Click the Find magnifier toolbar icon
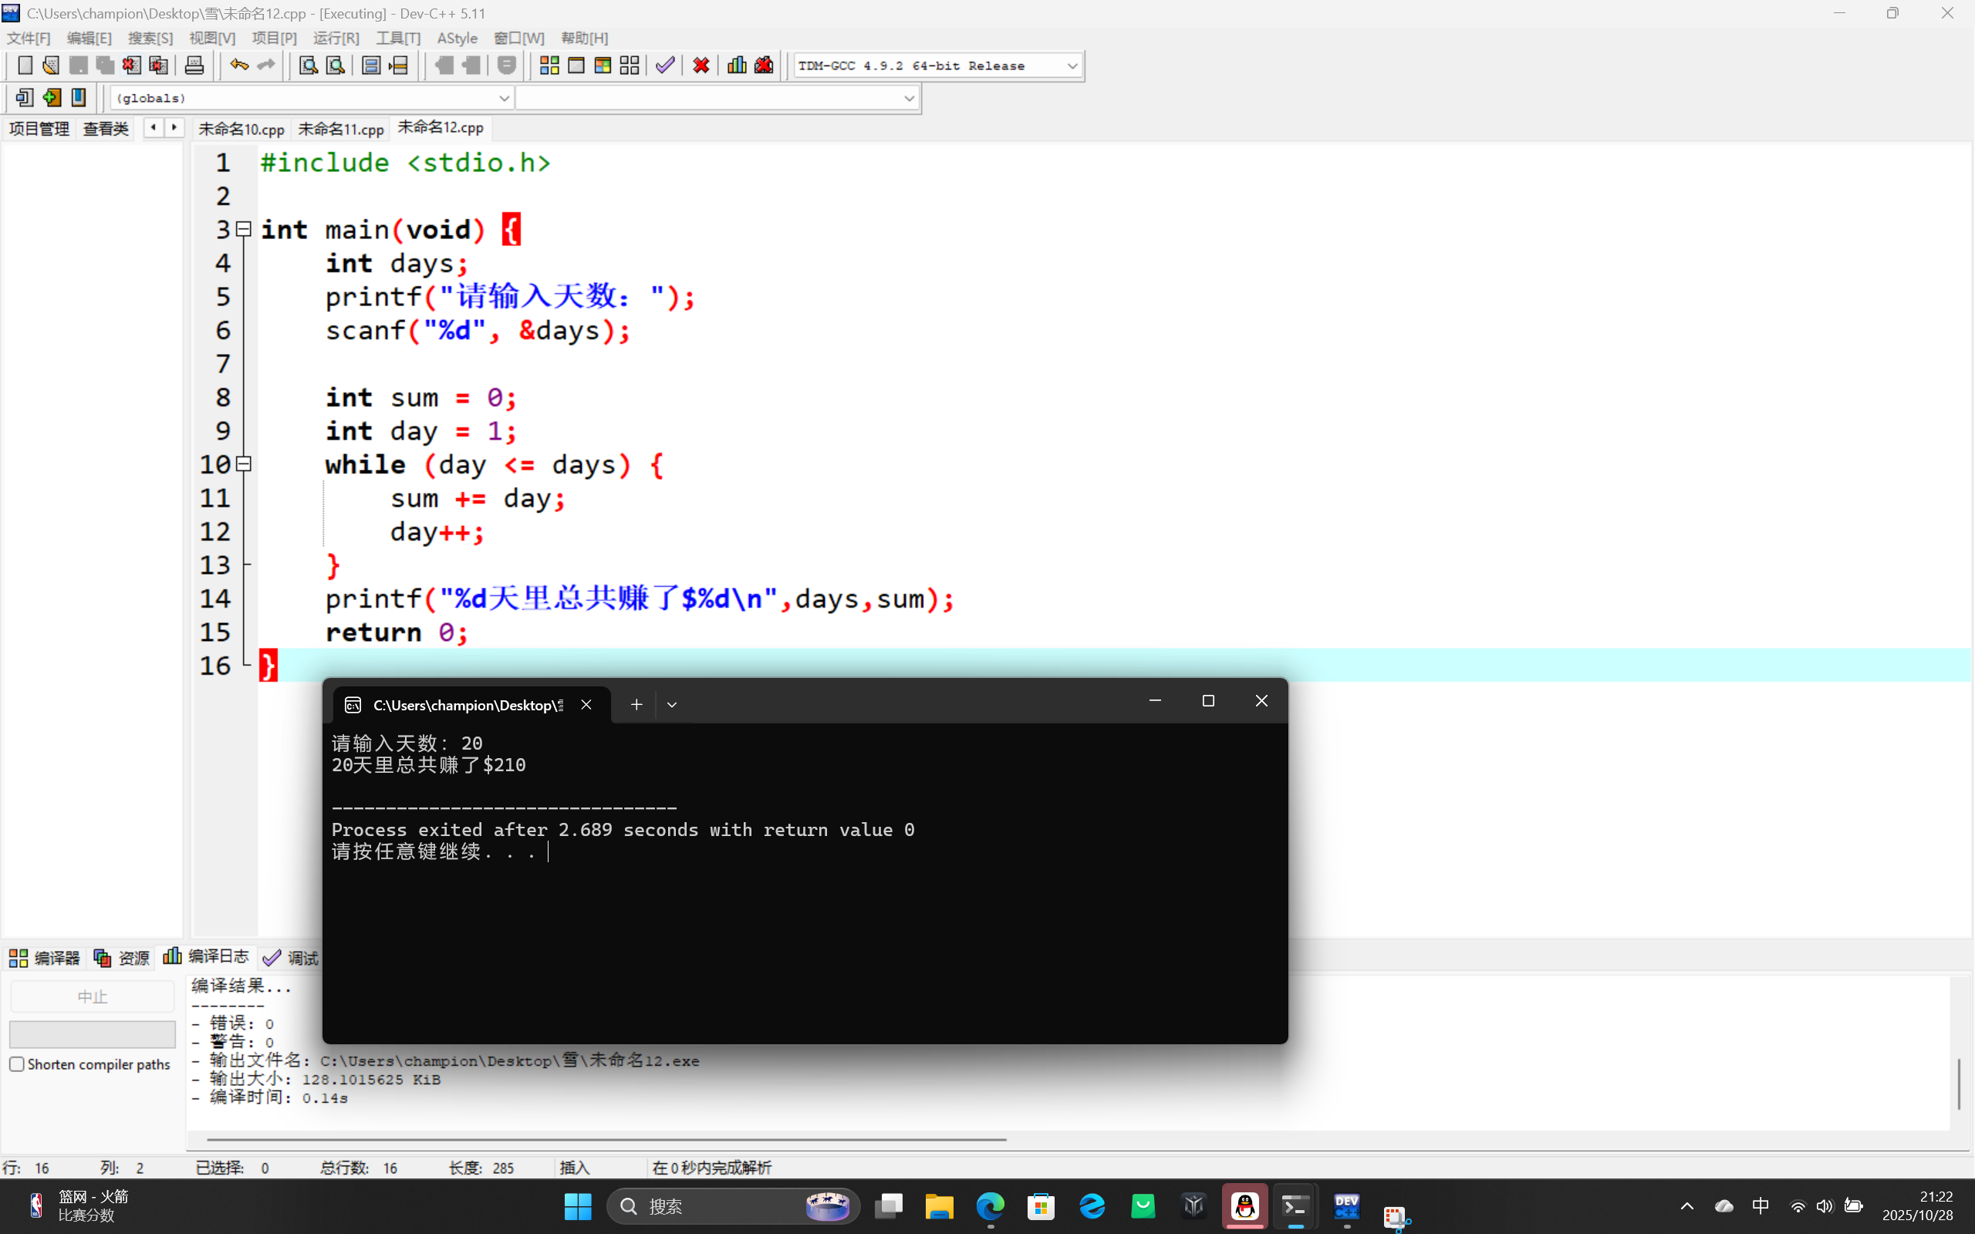The image size is (1975, 1234). (308, 66)
